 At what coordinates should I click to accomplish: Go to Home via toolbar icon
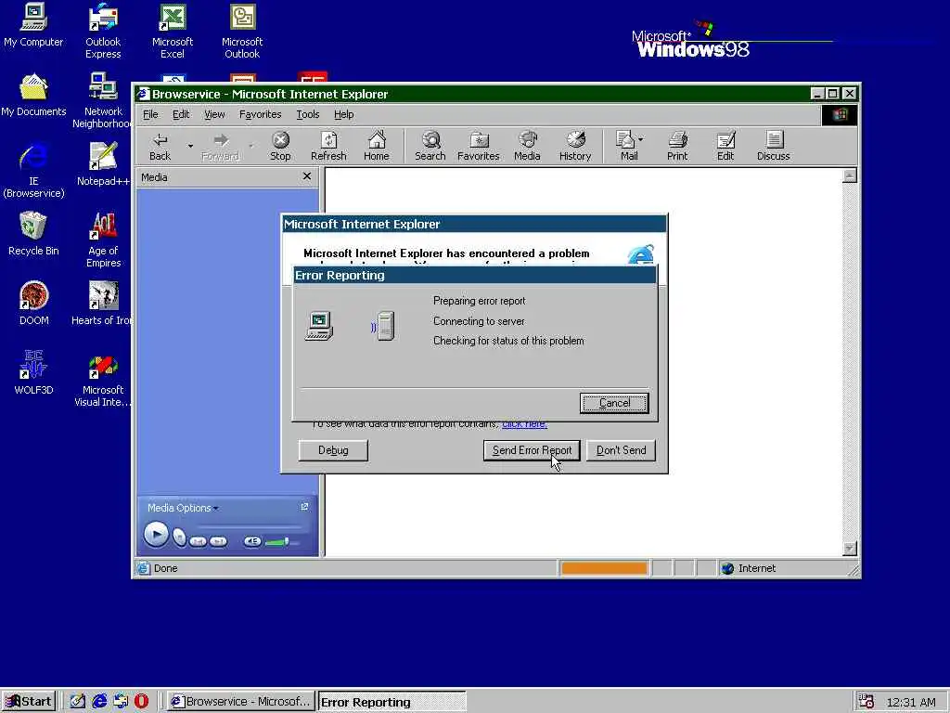377,147
